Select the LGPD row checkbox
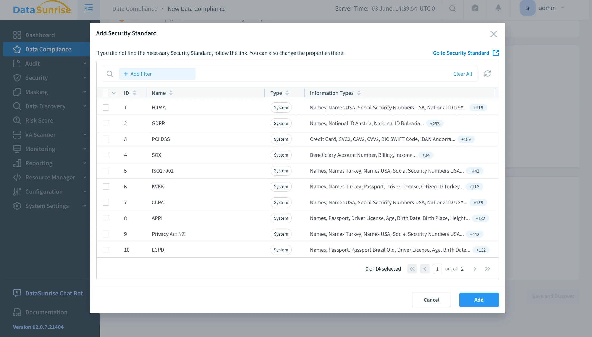 (106, 250)
